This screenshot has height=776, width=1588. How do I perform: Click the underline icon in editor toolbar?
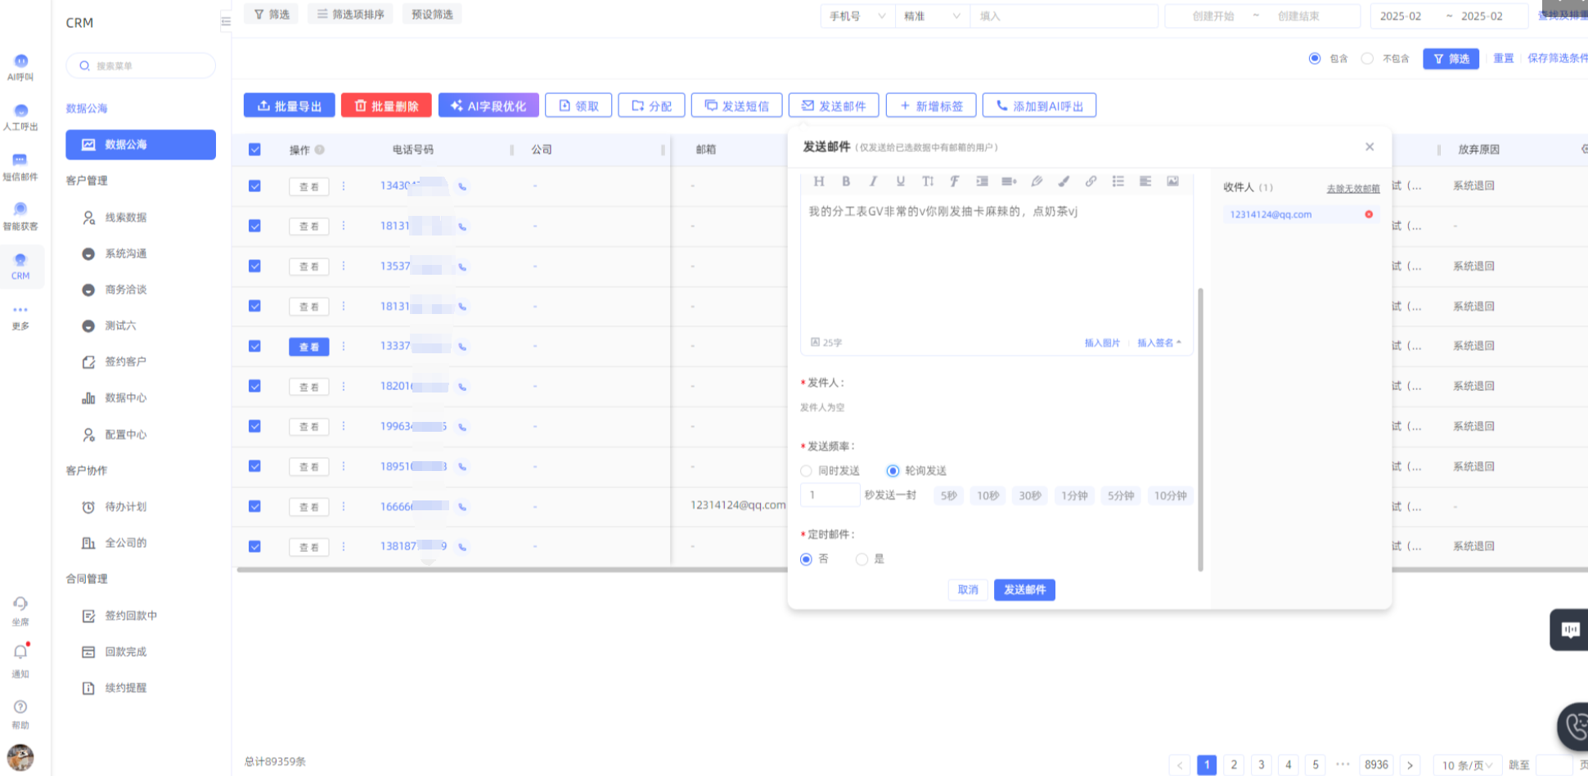(x=900, y=182)
